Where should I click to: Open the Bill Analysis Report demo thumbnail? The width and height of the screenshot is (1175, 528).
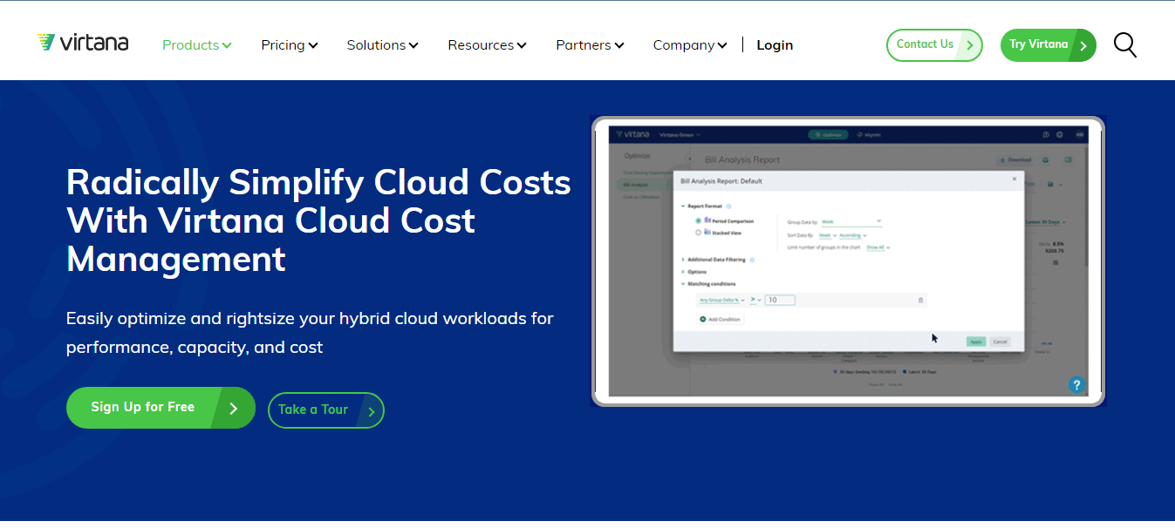click(848, 261)
